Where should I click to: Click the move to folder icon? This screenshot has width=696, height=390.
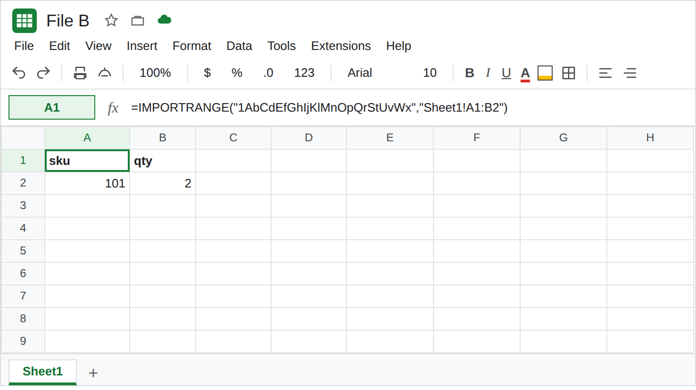click(x=138, y=20)
